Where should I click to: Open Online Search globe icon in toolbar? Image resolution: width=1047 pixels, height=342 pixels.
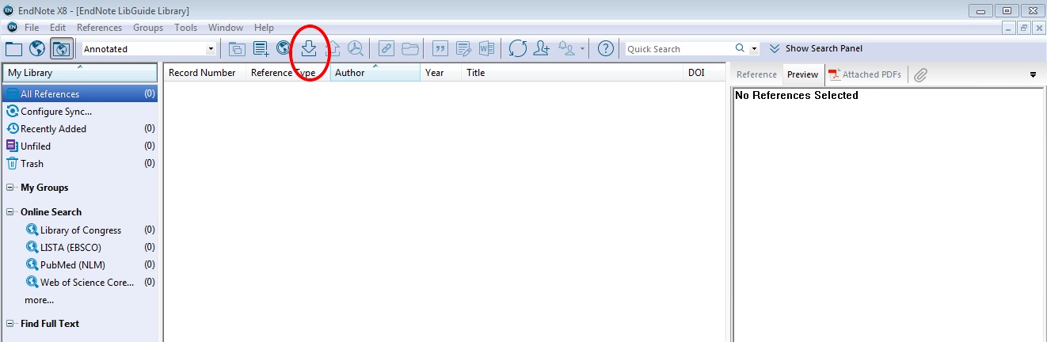coord(284,49)
